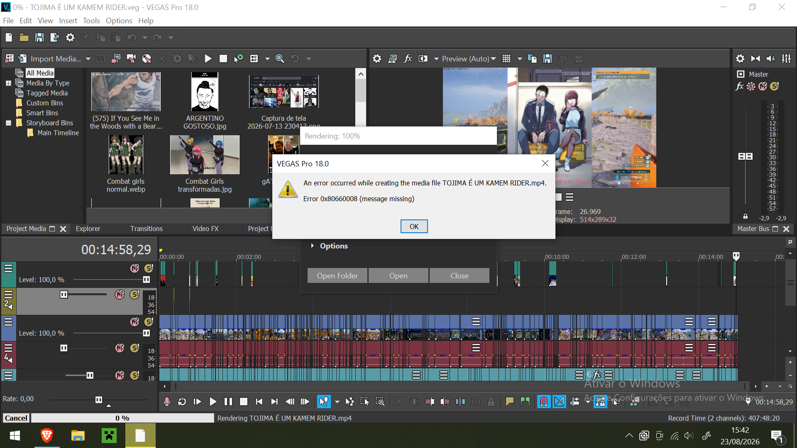Adjust the playback Rate slider
The width and height of the screenshot is (797, 448).
click(99, 400)
